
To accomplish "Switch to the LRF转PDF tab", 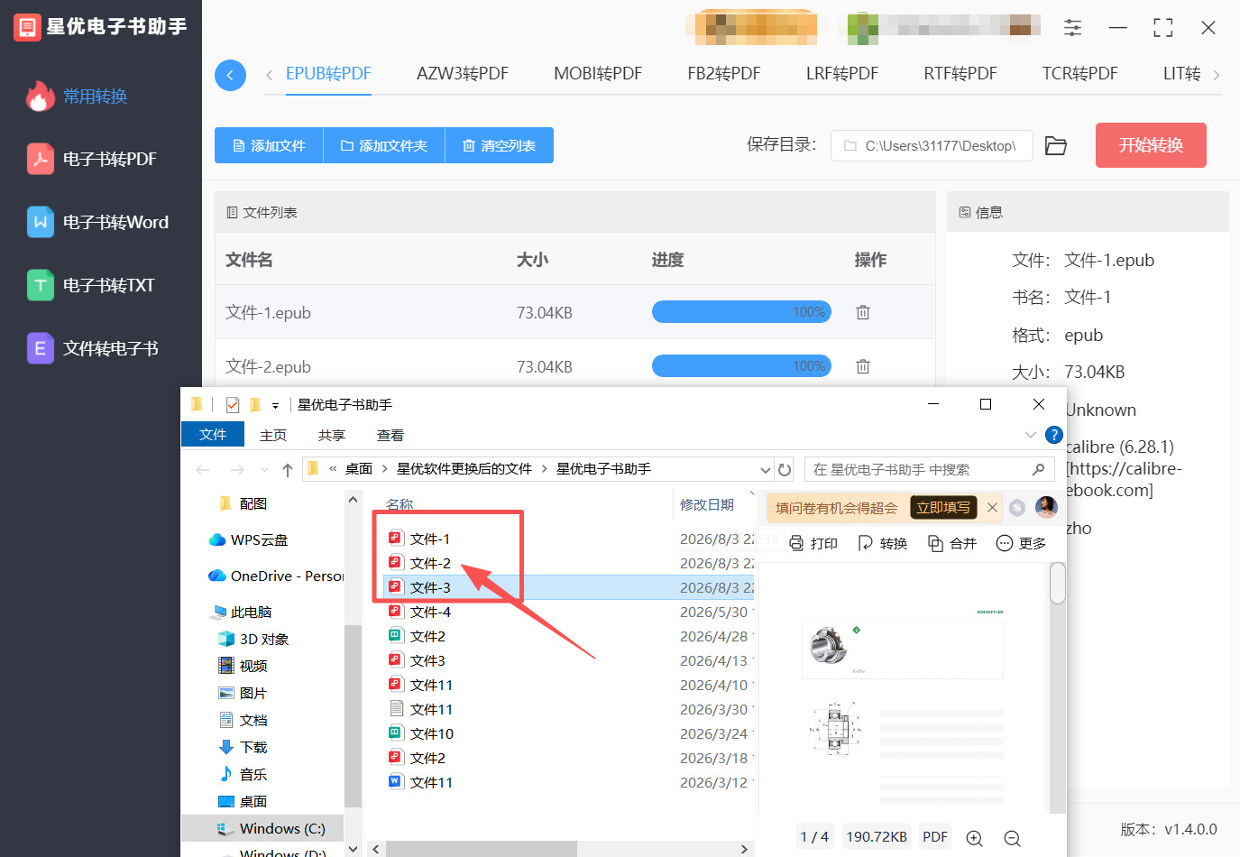I will point(842,74).
